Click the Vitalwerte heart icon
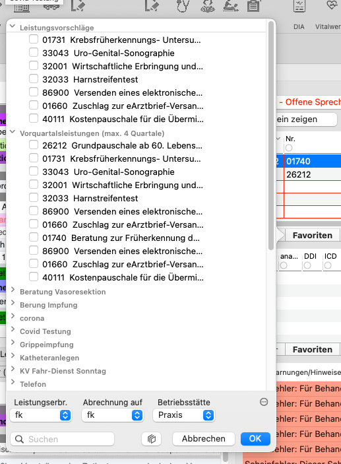The width and height of the screenshot is (341, 464). (x=332, y=5)
